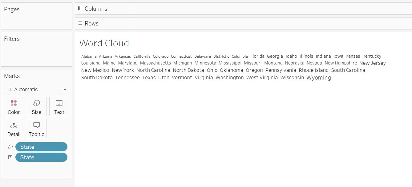Image resolution: width=412 pixels, height=187 pixels.
Task: Select the first State pill on Marks
Action: click(x=41, y=147)
